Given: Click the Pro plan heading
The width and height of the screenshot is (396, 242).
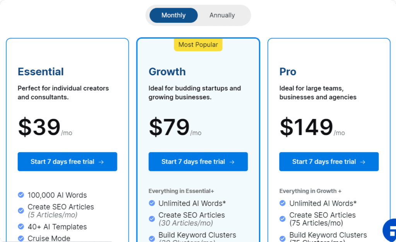Looking at the screenshot, I should pos(288,72).
